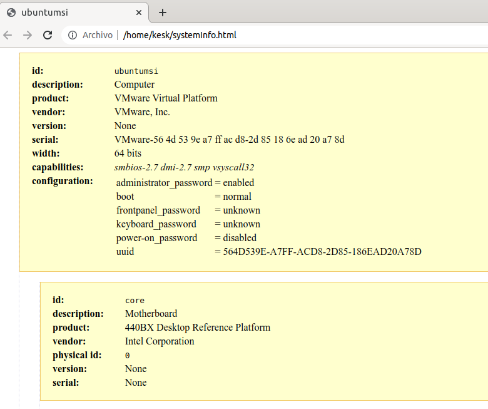Click 'VMware Virtual Platform' product value
The image size is (488, 409).
(x=166, y=98)
